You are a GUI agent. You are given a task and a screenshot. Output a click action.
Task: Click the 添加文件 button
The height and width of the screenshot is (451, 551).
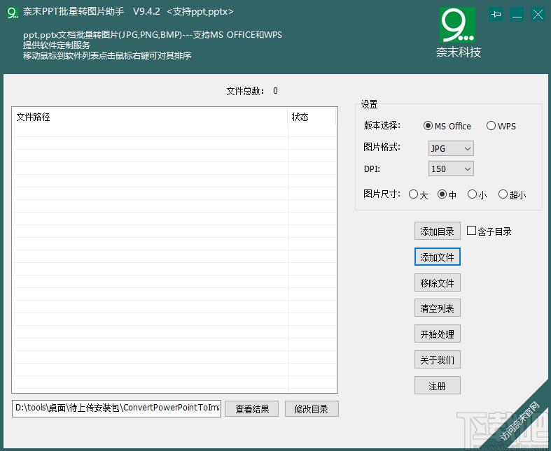pyautogui.click(x=437, y=257)
